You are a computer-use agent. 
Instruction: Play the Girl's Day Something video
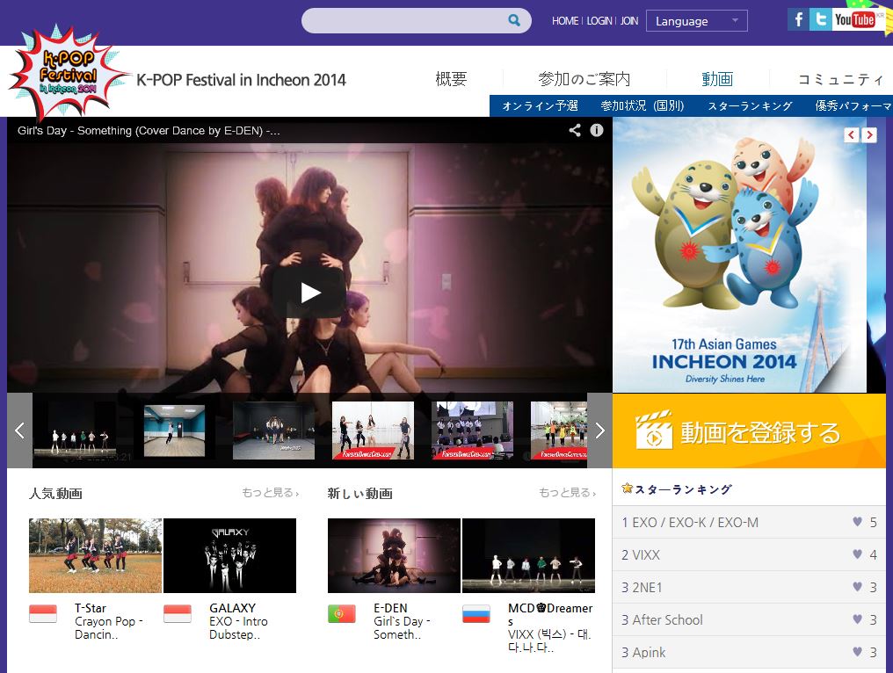coord(309,293)
